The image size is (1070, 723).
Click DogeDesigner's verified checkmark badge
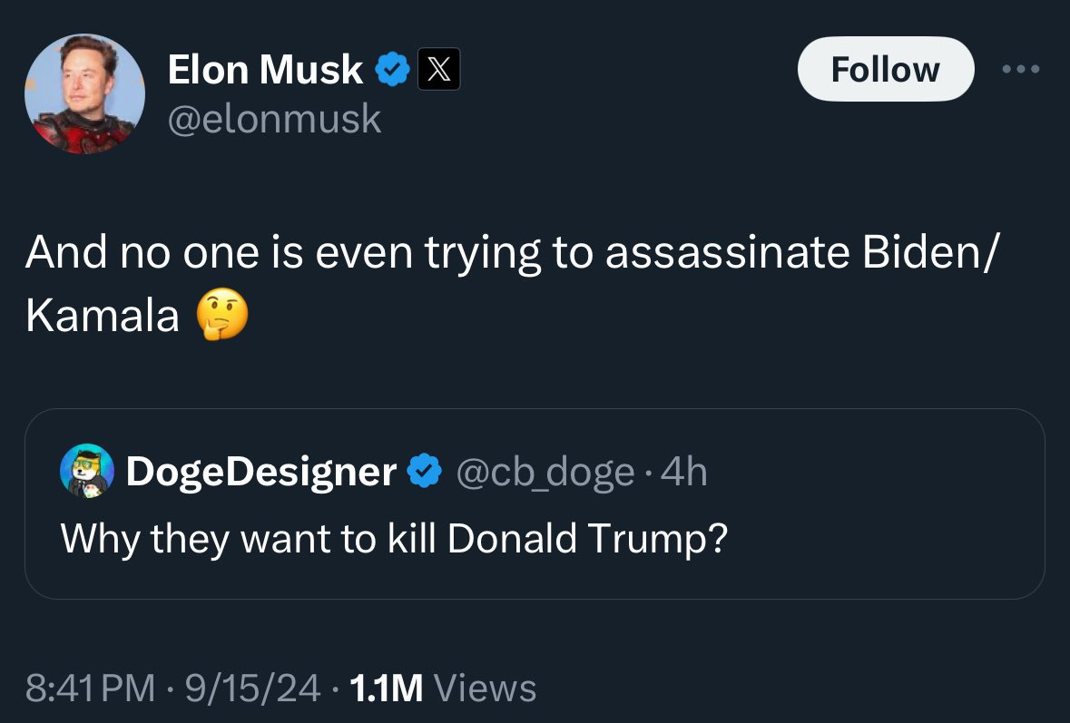[425, 471]
